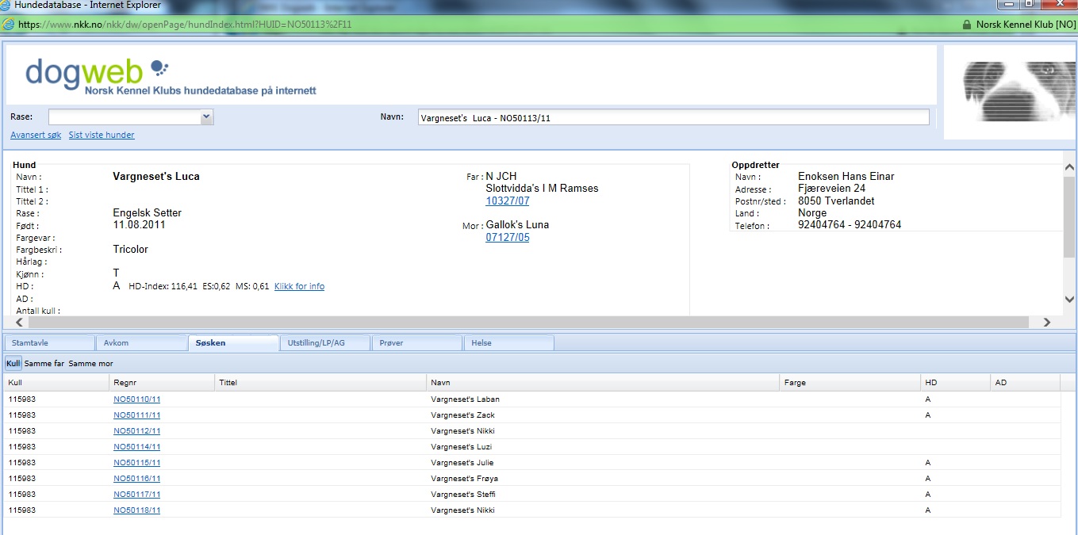Switch to the Avkom tab
The image size is (1078, 535).
tap(141, 343)
